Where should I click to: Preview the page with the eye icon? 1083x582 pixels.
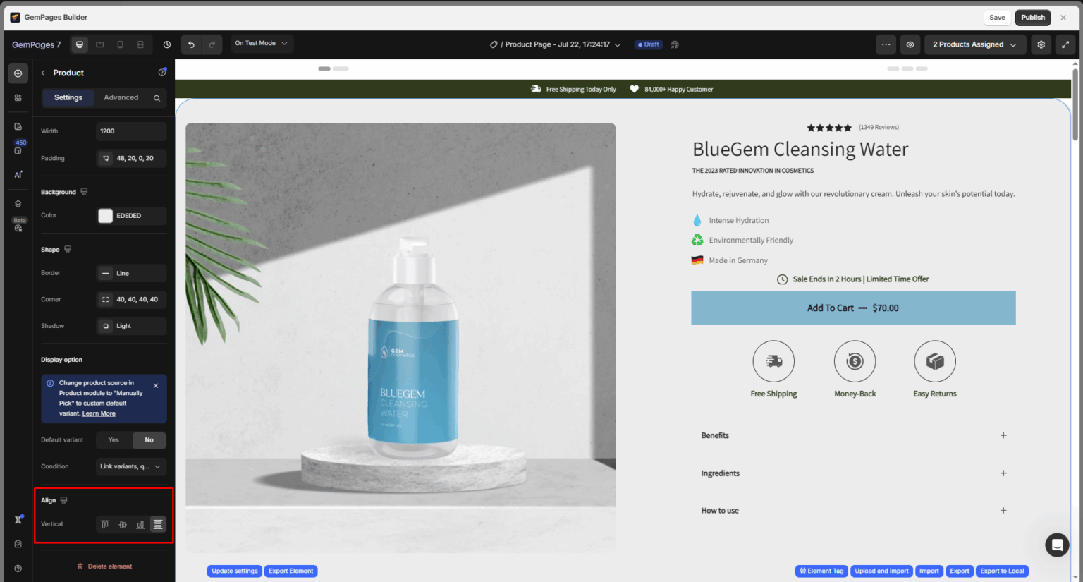(910, 44)
